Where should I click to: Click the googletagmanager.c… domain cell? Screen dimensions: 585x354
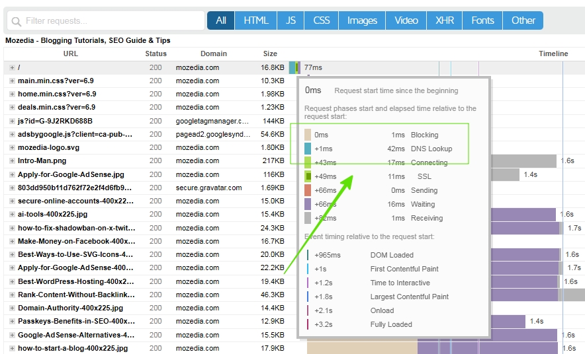(x=212, y=121)
